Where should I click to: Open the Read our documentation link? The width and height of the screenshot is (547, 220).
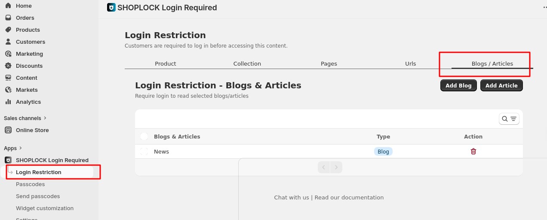(x=349, y=198)
